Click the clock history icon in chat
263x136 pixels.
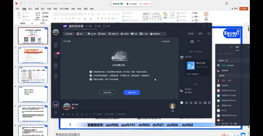tap(200, 103)
